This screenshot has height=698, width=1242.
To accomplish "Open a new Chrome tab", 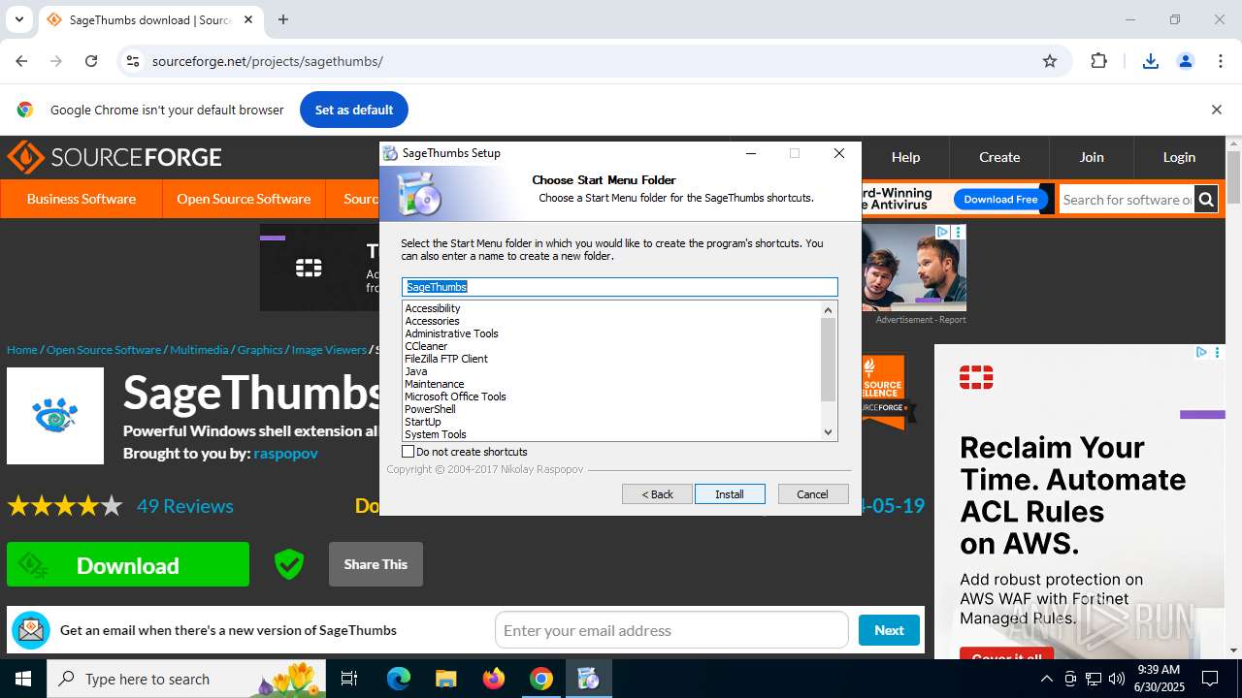I will [283, 19].
